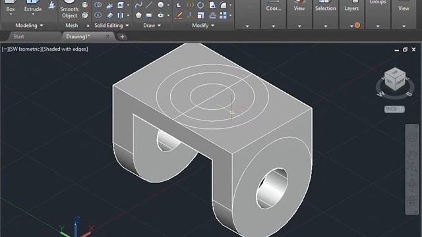Viewport: 422px width, 237px height.
Task: Open the WCS coordinate system dropdown
Action: tap(394, 109)
